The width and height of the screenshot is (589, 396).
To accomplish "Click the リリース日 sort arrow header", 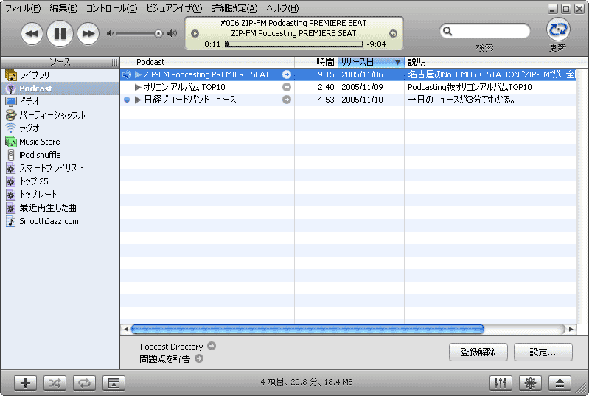I will [371, 62].
